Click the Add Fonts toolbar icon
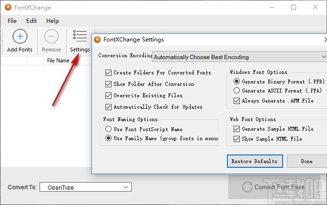 point(20,37)
